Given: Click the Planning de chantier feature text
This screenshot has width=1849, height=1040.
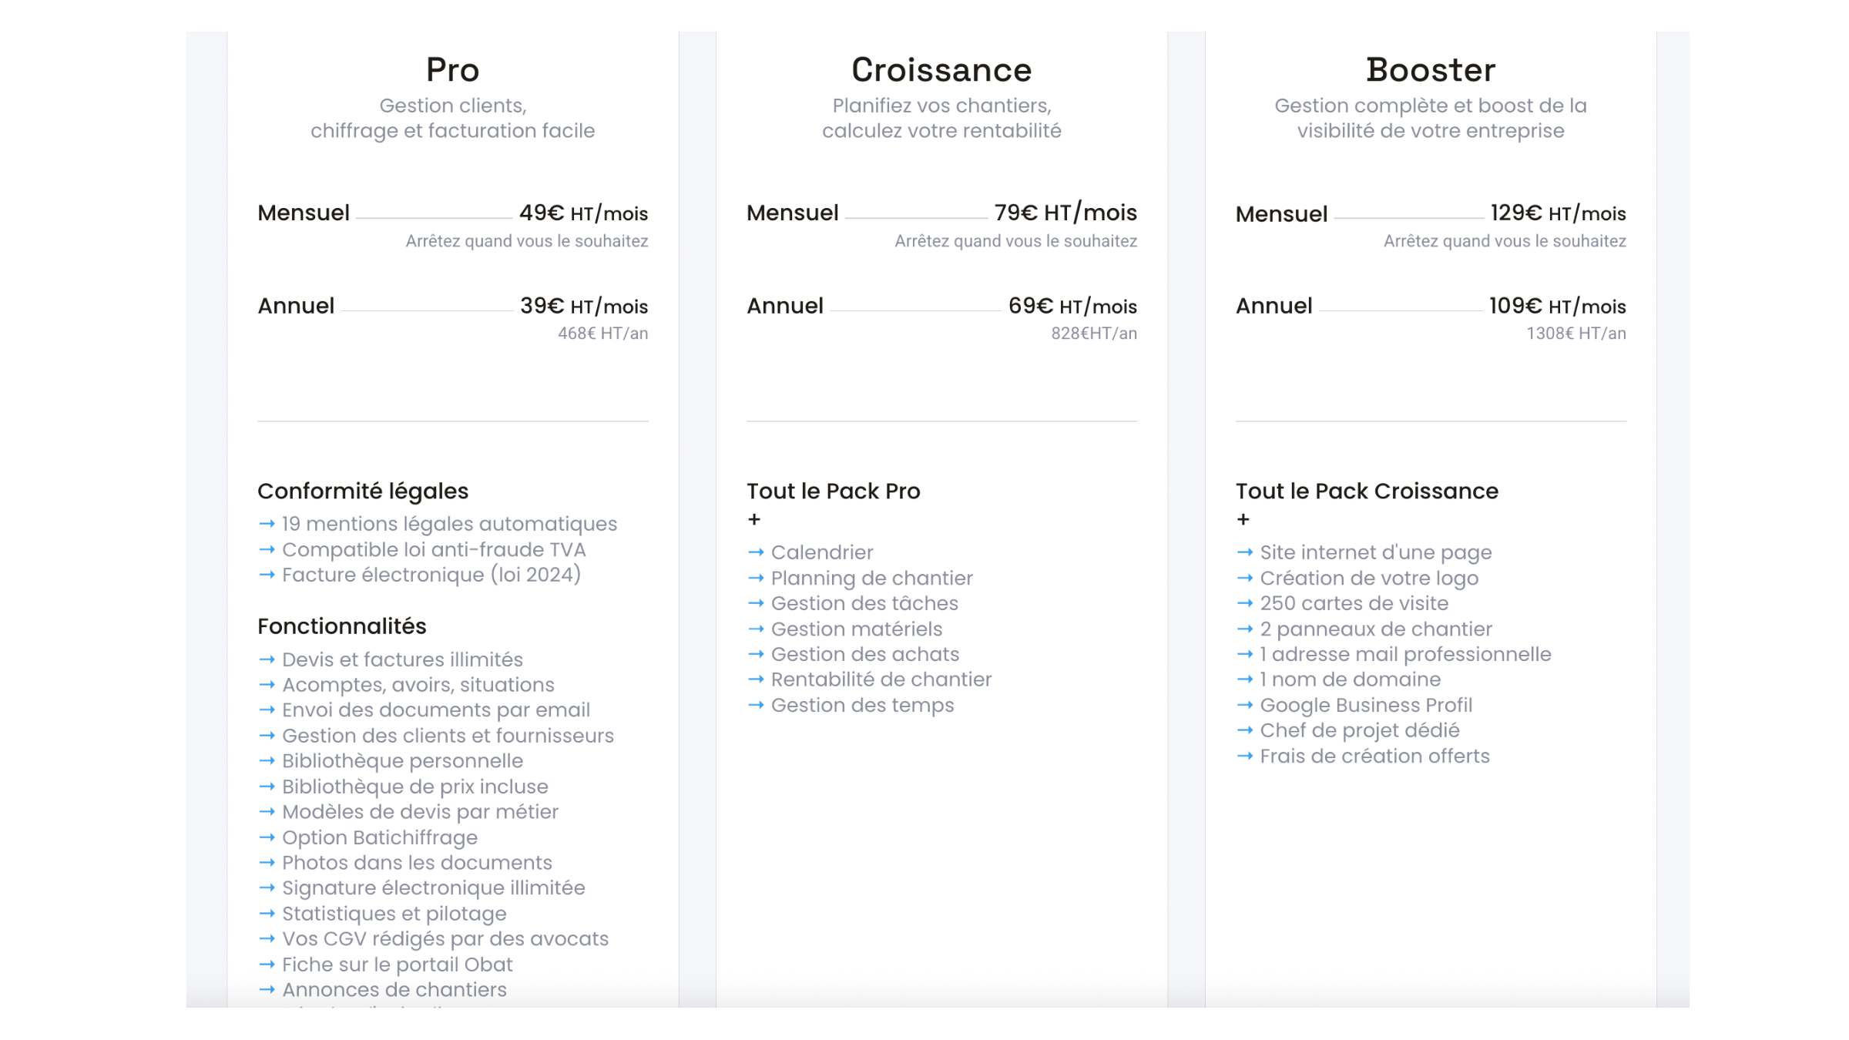Looking at the screenshot, I should 872,578.
